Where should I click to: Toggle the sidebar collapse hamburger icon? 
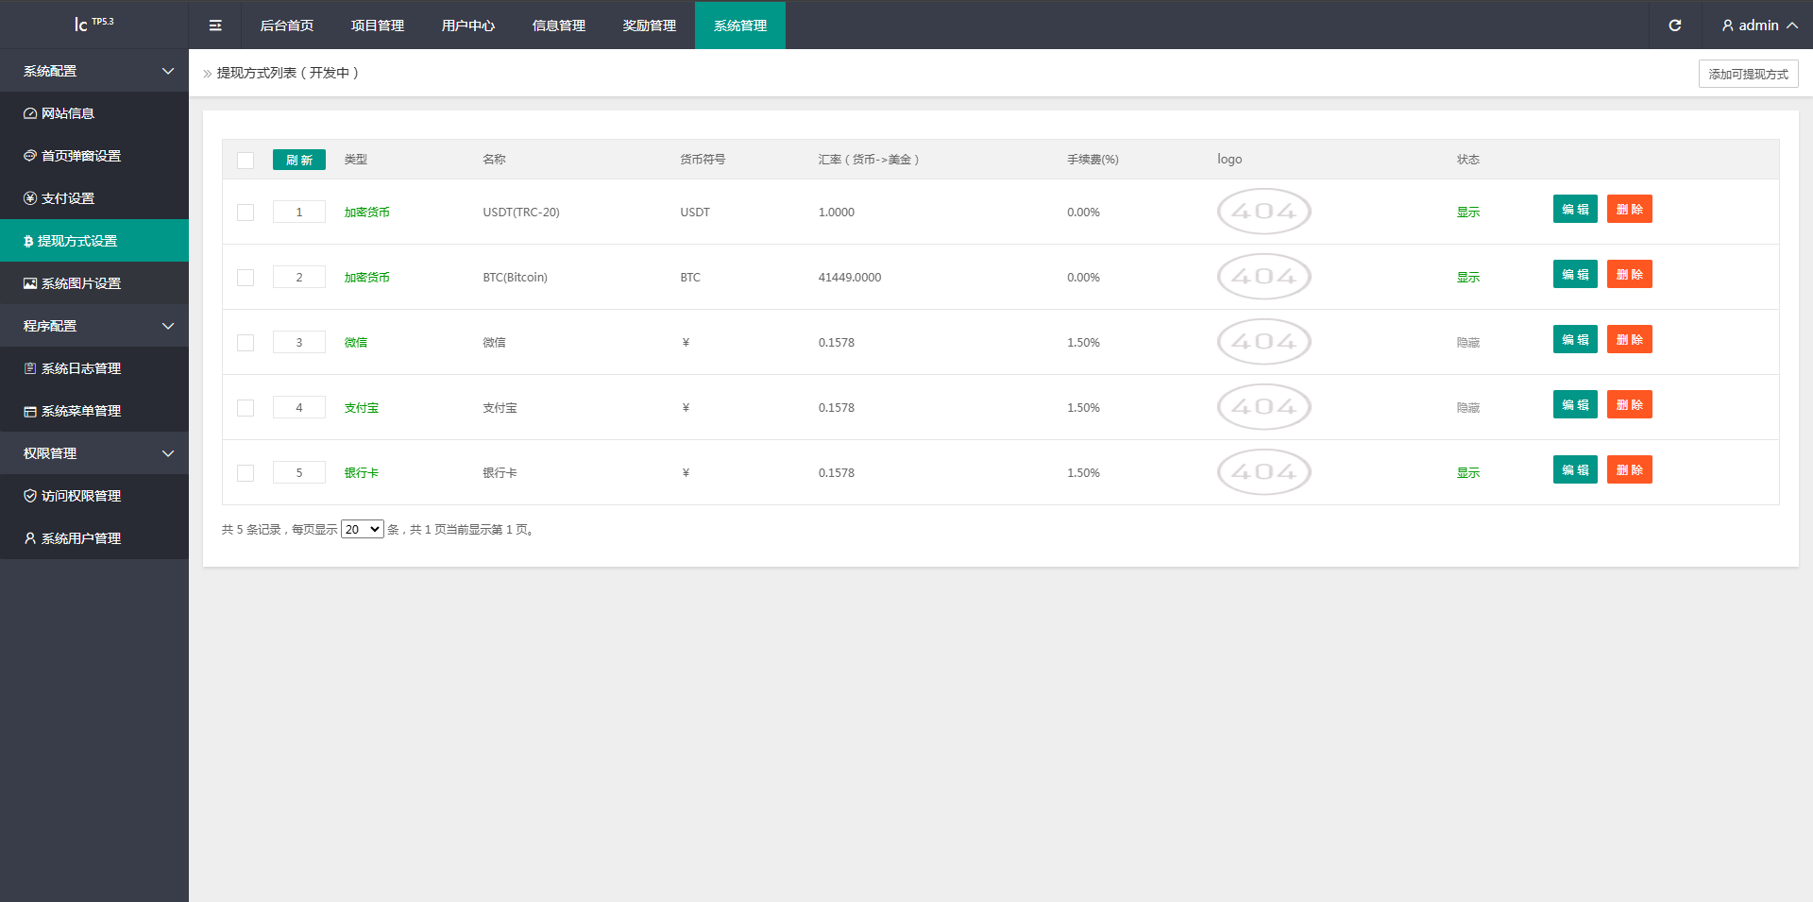[x=215, y=26]
